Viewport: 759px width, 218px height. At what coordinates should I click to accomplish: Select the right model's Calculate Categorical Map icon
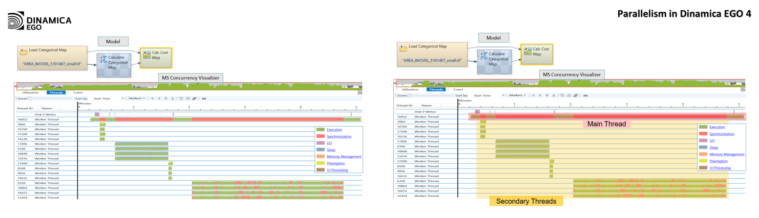483,56
